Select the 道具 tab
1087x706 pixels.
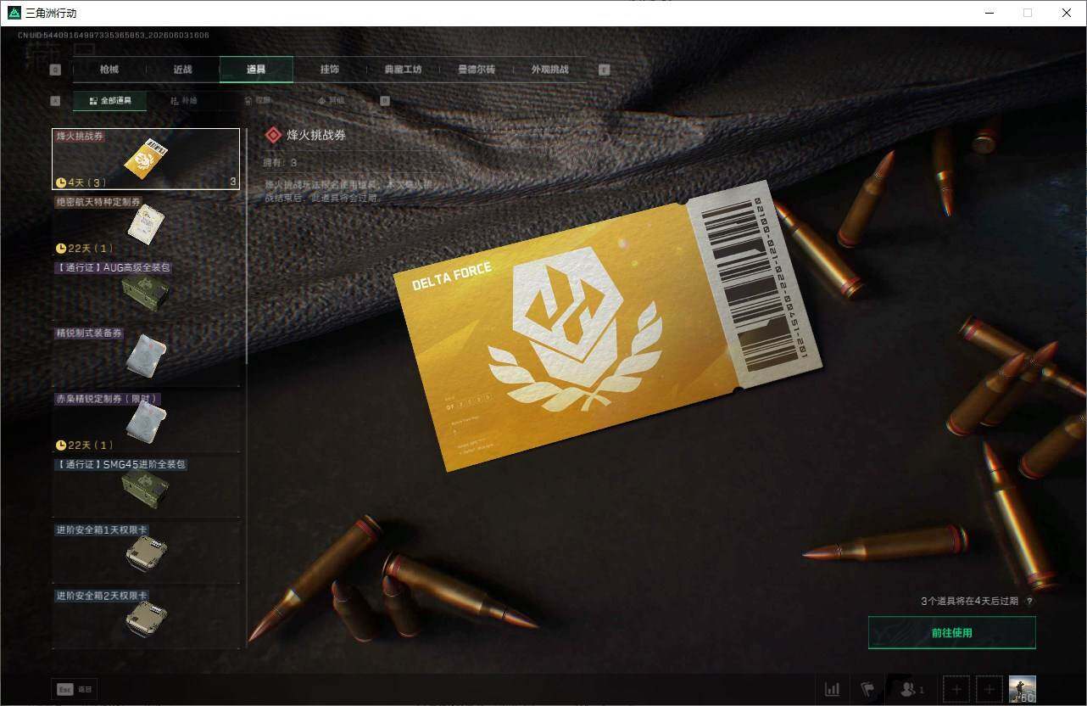[256, 70]
